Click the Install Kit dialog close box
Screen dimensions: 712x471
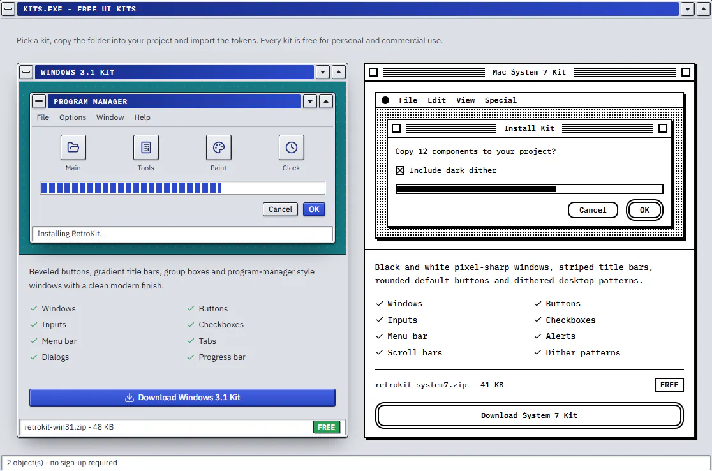pos(396,128)
